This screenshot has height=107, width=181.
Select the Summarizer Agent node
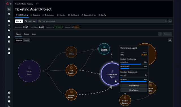tap(110, 74)
